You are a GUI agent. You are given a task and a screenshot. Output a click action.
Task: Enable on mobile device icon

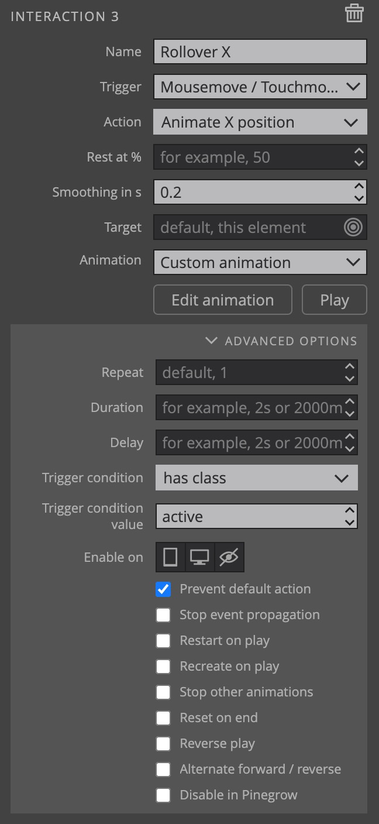pyautogui.click(x=170, y=557)
